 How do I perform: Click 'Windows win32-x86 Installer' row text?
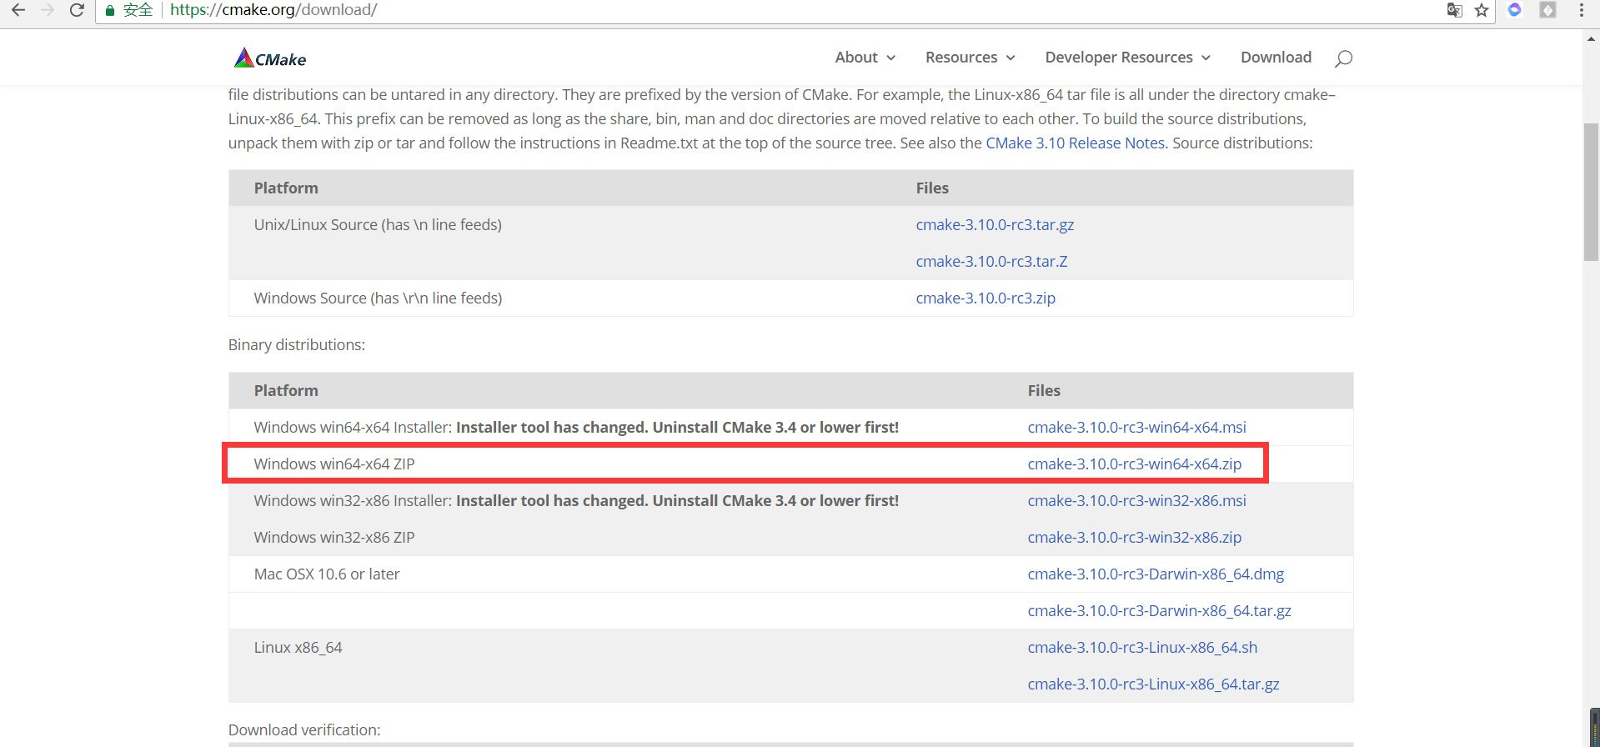click(576, 501)
